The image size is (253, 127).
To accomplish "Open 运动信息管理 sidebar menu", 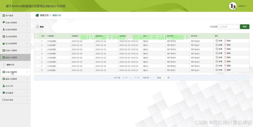I will pyautogui.click(x=15, y=44).
